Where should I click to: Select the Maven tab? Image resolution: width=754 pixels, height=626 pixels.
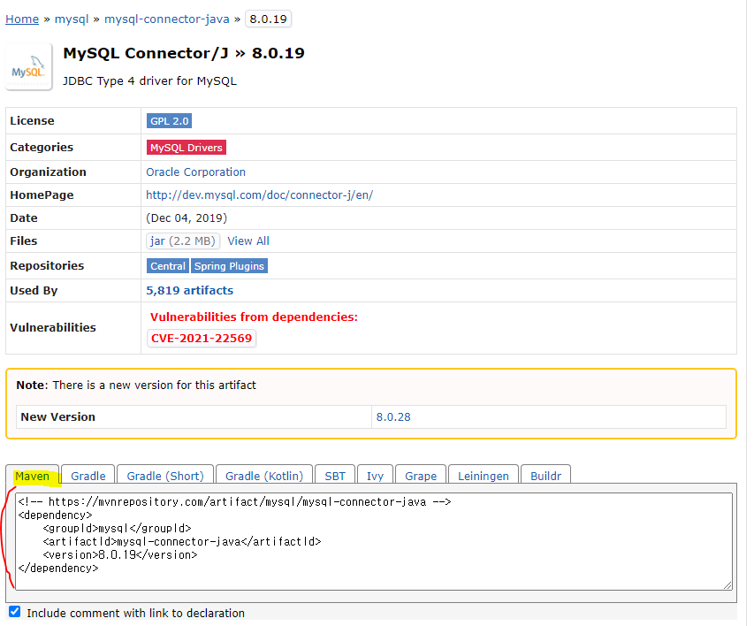click(32, 476)
